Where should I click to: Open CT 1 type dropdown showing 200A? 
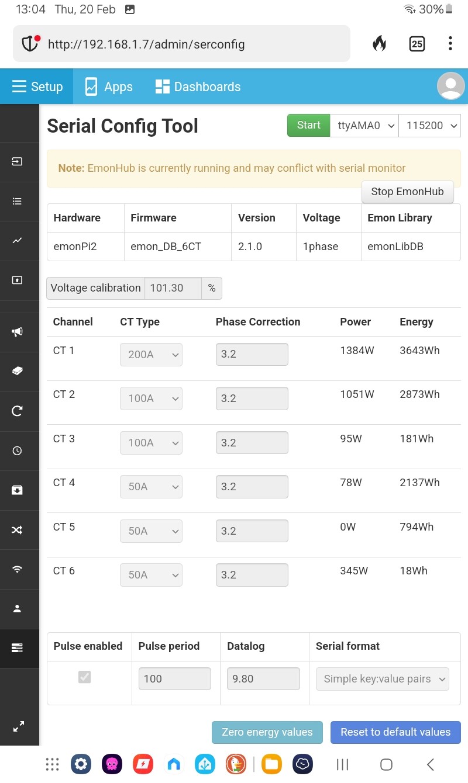coord(151,355)
